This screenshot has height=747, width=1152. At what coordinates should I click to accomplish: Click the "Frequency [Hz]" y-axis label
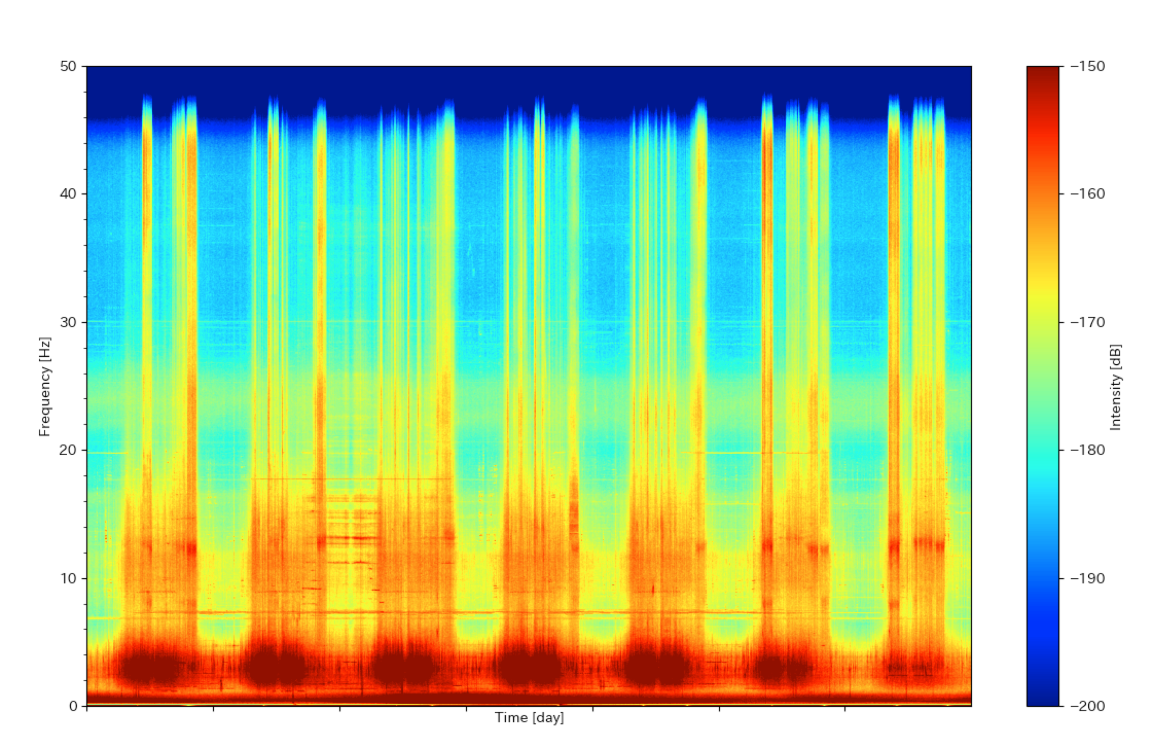coord(45,386)
